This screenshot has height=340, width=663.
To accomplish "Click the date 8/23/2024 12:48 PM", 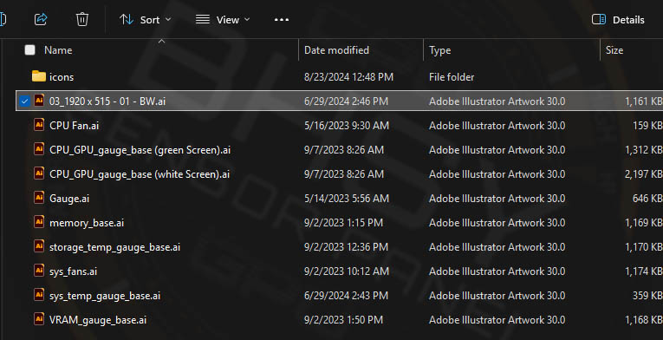I will [349, 77].
